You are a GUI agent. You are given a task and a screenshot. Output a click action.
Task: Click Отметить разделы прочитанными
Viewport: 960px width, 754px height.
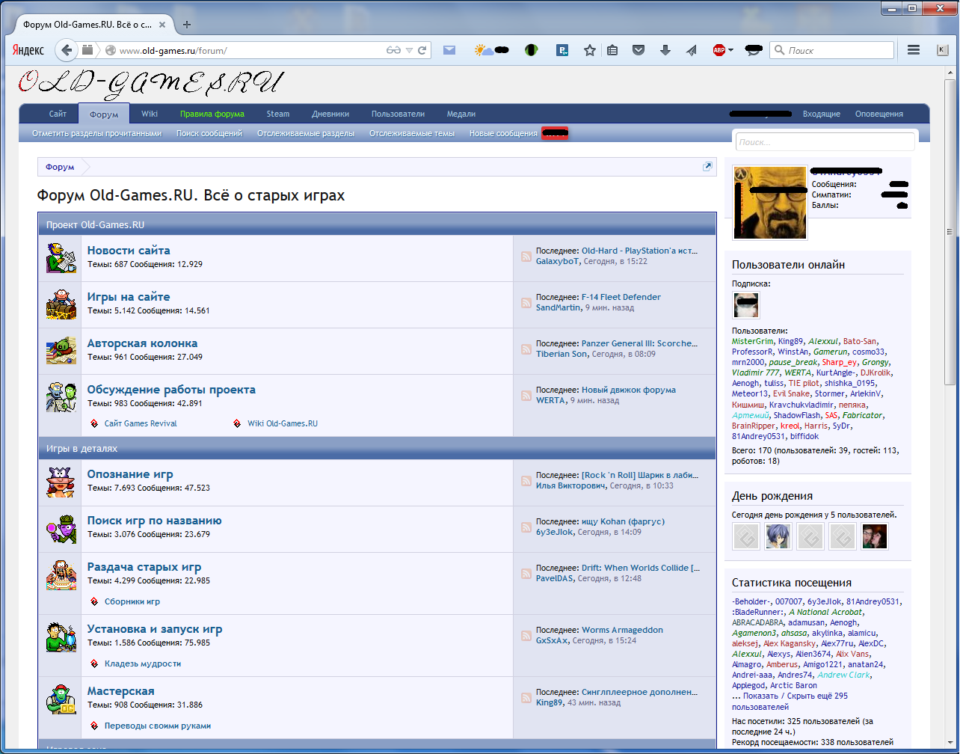tap(96, 133)
